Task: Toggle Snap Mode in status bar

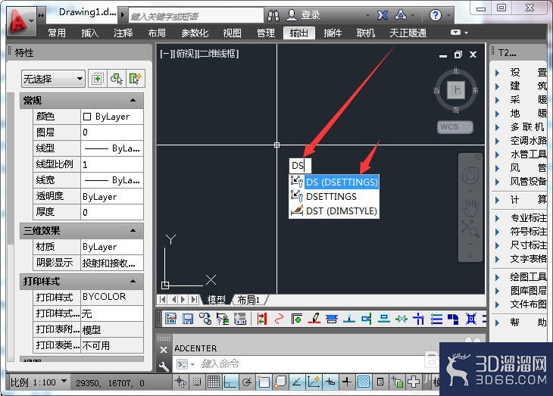Action: [196, 382]
